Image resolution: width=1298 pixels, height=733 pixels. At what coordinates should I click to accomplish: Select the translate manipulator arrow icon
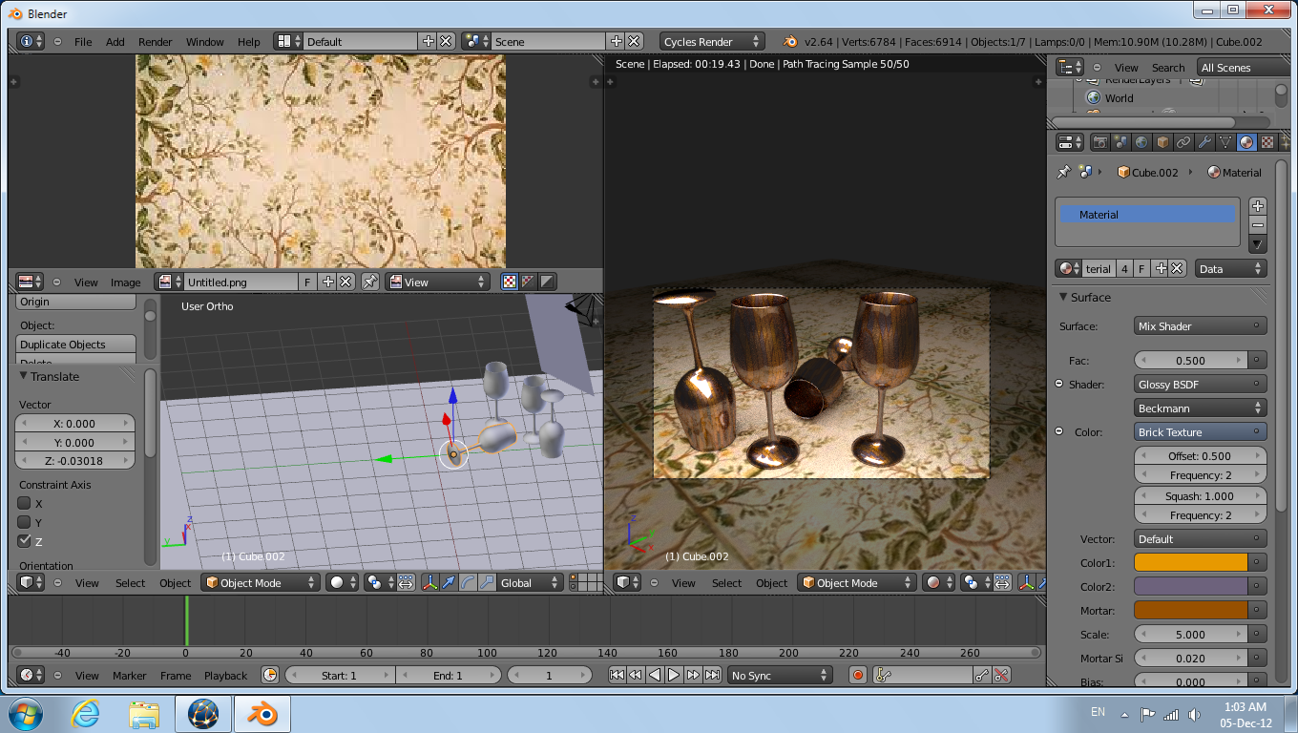(x=450, y=582)
